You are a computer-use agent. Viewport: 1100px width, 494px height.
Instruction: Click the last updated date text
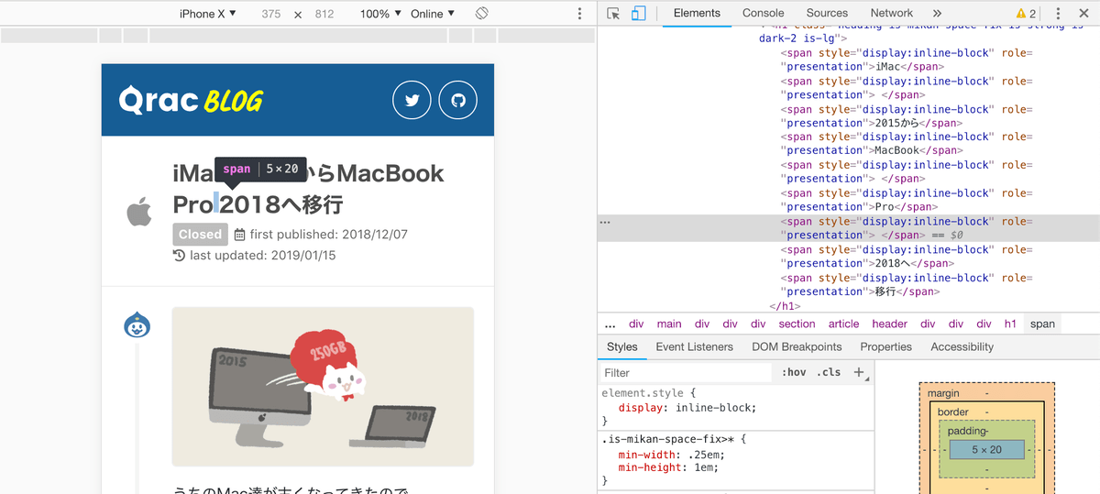262,256
